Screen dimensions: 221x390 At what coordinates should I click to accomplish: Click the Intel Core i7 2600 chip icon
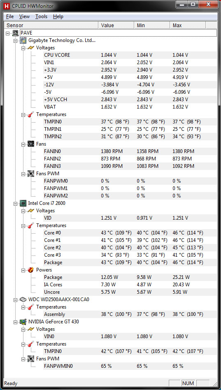(23, 203)
